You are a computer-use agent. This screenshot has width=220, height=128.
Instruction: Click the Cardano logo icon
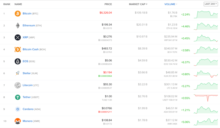pos(18,109)
